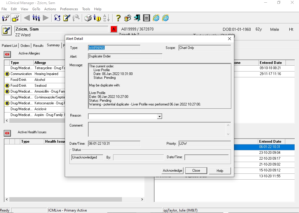Screen dimensions: 299x213
Task: Select the alert row dated 23-10-20 09:04
Action: click(x=264, y=153)
